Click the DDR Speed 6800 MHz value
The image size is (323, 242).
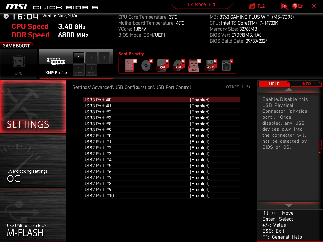click(73, 35)
